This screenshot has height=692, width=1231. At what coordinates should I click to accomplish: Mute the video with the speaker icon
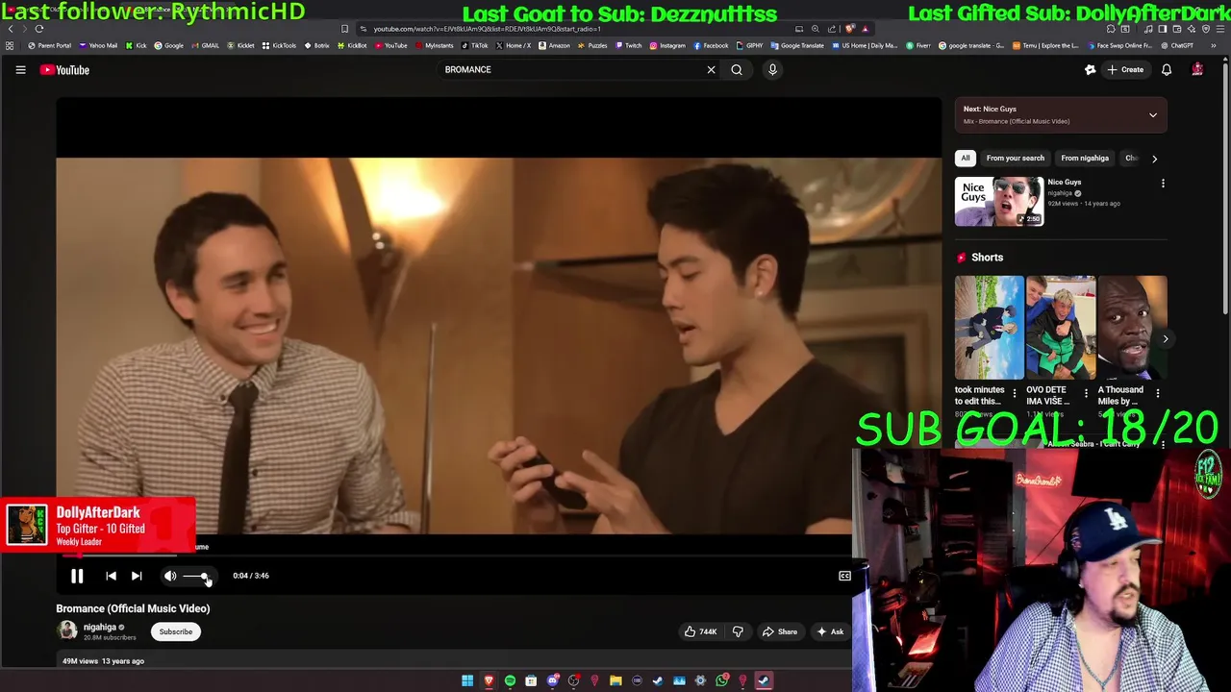170,576
